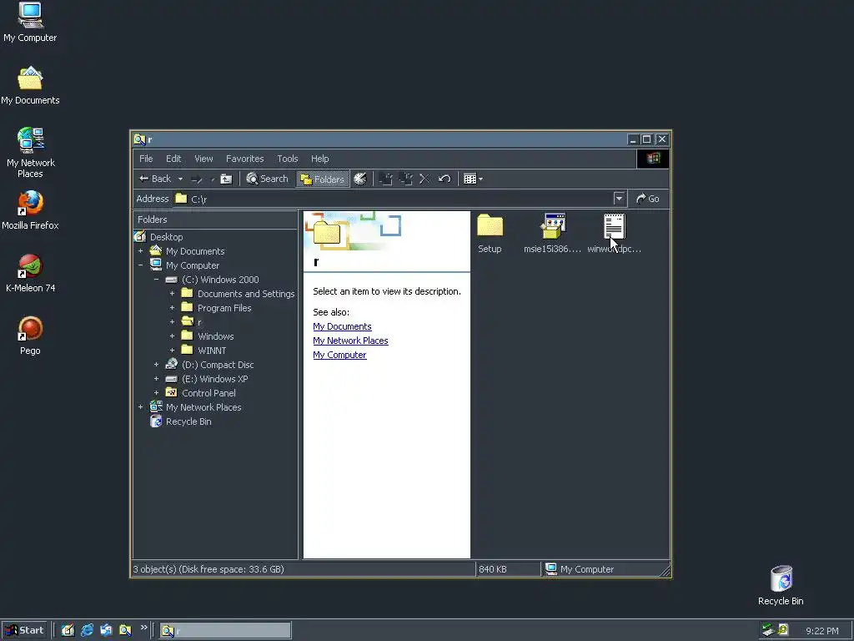Select My Documents desktop icon
854x641 pixels.
point(30,86)
